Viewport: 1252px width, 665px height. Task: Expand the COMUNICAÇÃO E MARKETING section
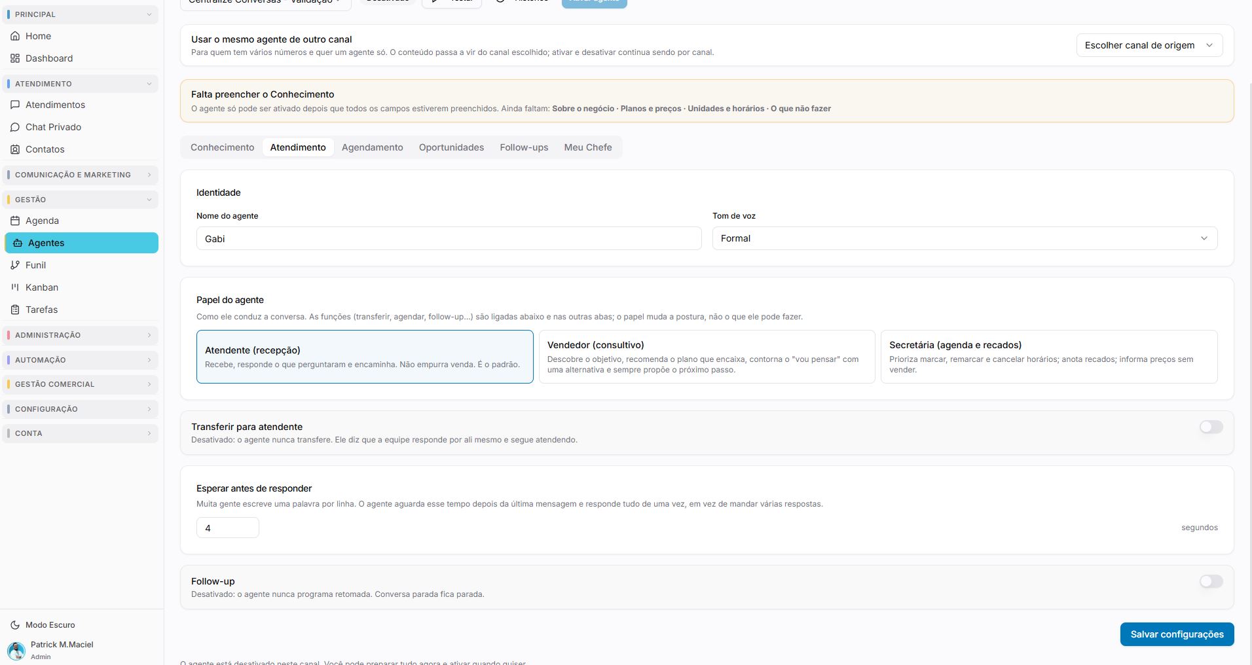pos(81,175)
